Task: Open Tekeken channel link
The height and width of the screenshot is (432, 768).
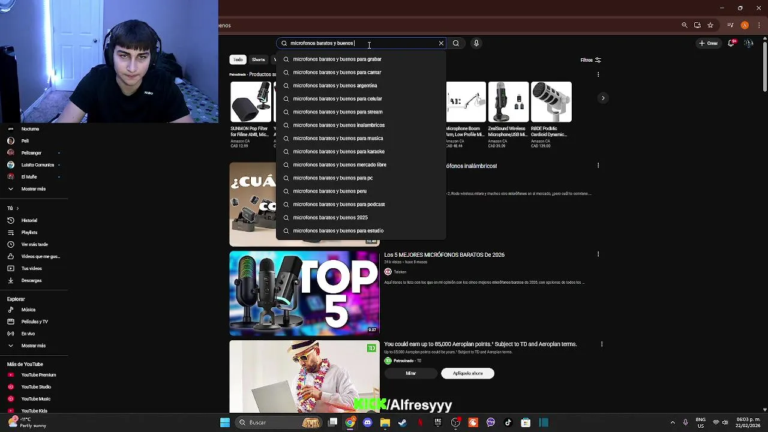Action: [400, 272]
